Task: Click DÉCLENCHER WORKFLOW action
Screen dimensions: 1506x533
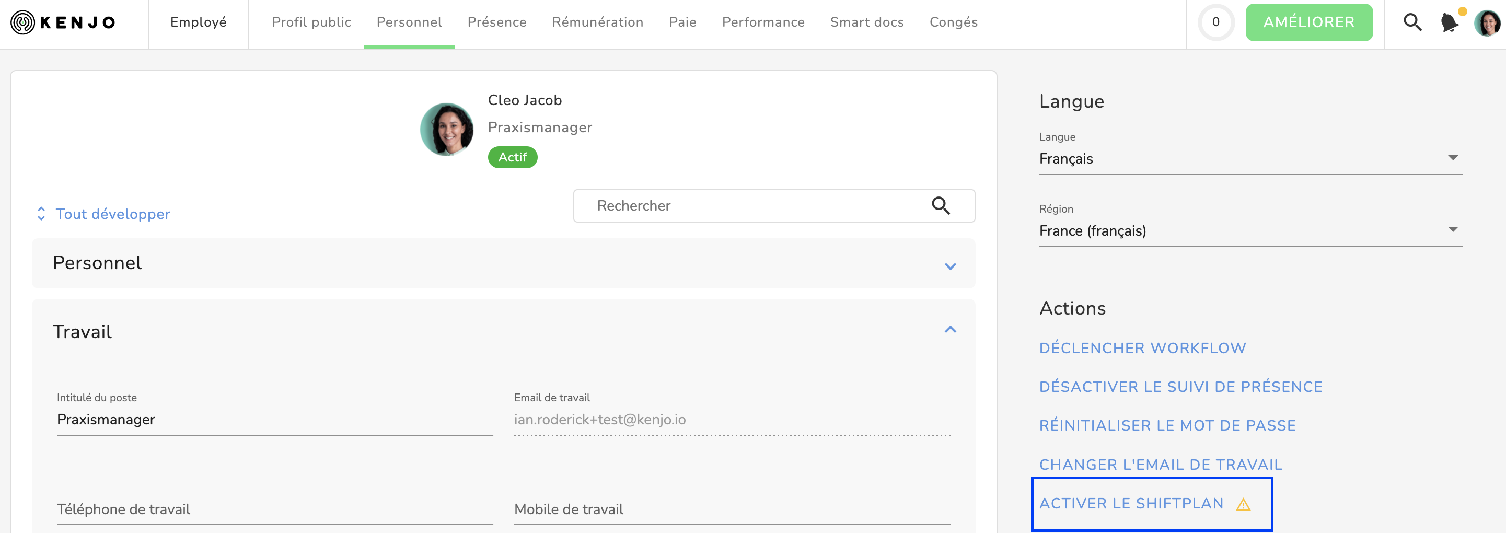Action: 1142,349
